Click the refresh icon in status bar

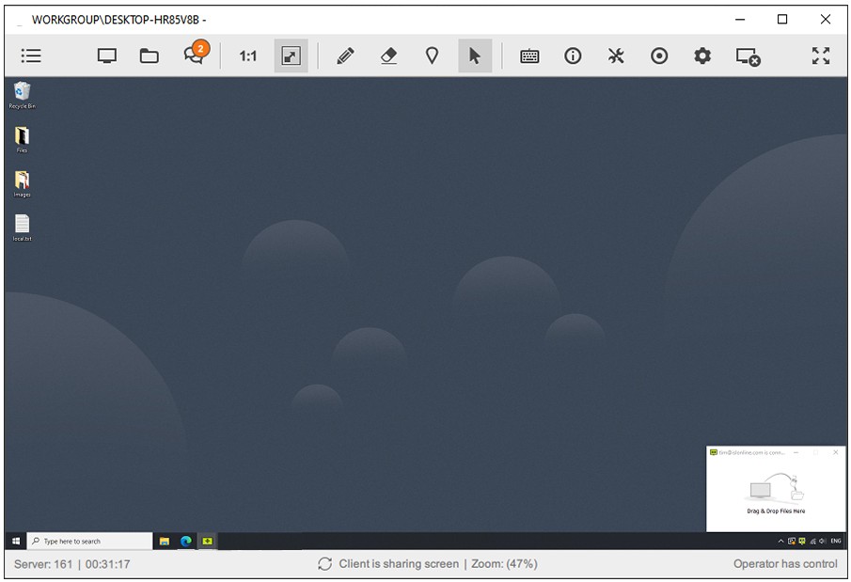(325, 564)
